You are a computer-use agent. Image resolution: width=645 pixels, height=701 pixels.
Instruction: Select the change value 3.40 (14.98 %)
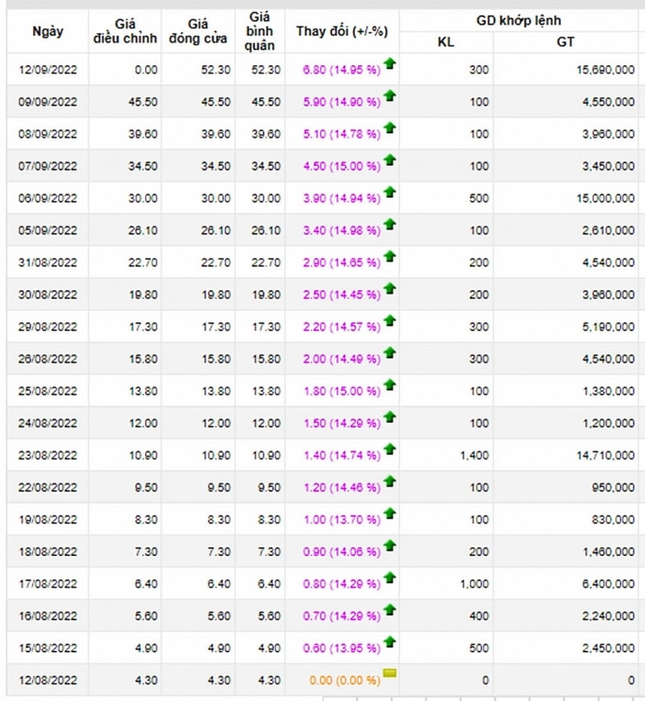(341, 231)
